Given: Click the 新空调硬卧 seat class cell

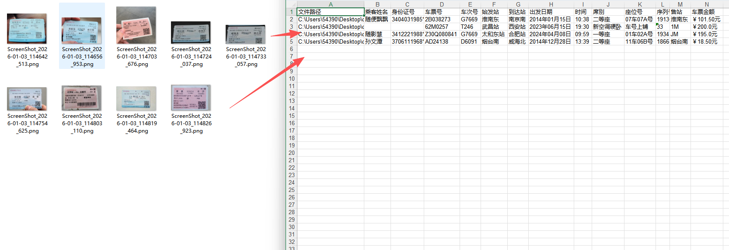Looking at the screenshot, I should pyautogui.click(x=607, y=27).
